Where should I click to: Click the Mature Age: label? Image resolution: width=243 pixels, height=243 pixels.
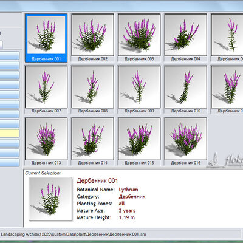click(91, 211)
